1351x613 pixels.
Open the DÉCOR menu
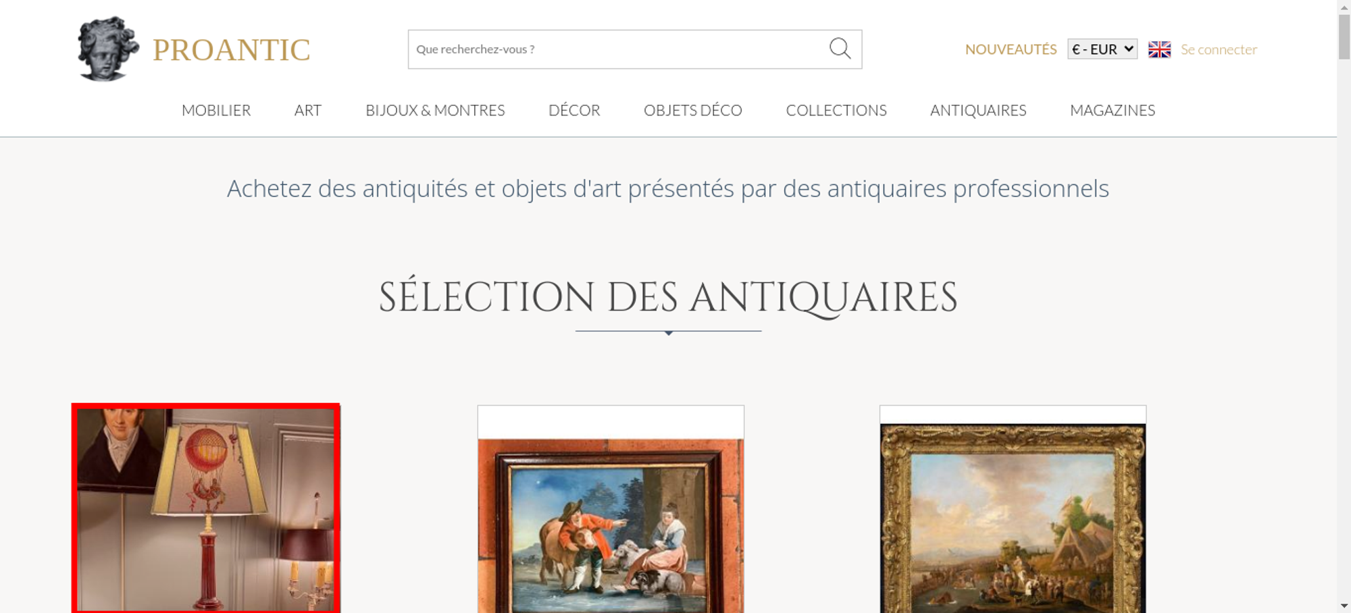574,110
